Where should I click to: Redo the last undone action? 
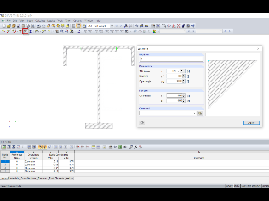[44, 26]
